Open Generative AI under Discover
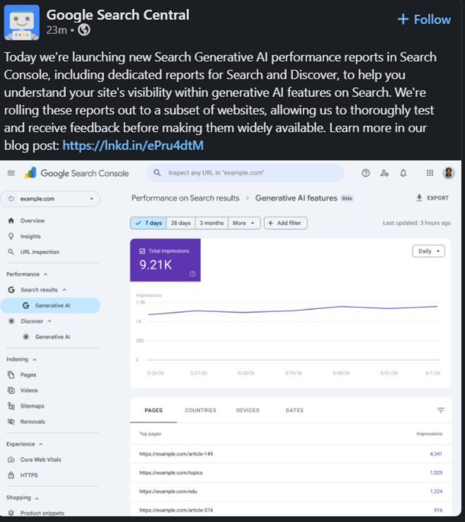Viewport: 465px width, 522px height. (x=51, y=337)
